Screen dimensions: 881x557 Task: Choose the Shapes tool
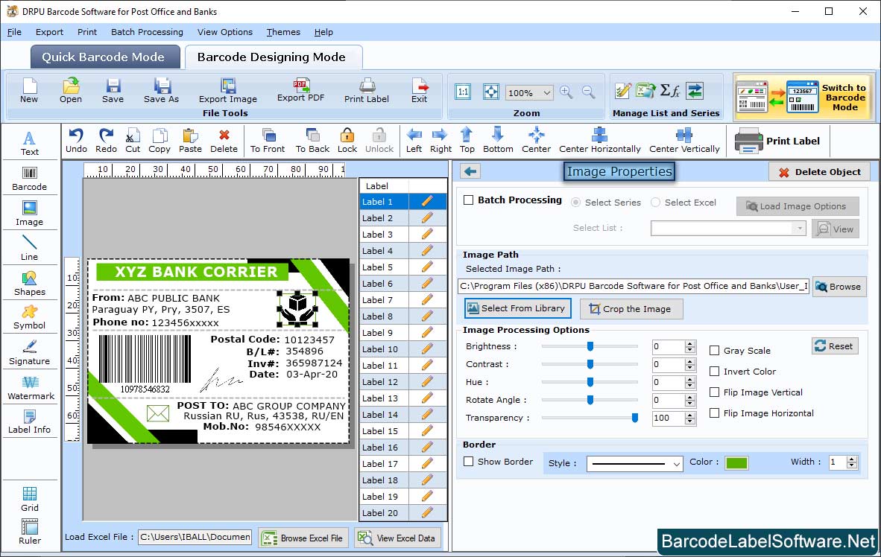pos(30,282)
